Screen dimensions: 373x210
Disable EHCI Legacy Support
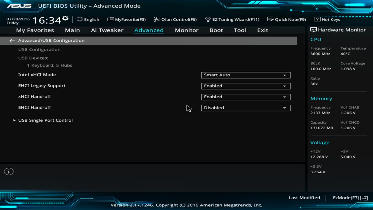[245, 86]
